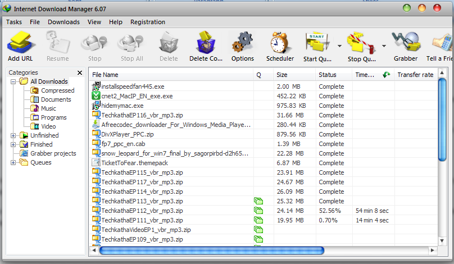This screenshot has height=264, width=454.
Task: Click the Stop toolbar icon
Action: tap(95, 43)
